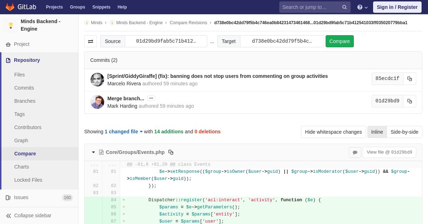428x224 pixels.
Task: Open Snippets in top bar
Action: pos(101,7)
